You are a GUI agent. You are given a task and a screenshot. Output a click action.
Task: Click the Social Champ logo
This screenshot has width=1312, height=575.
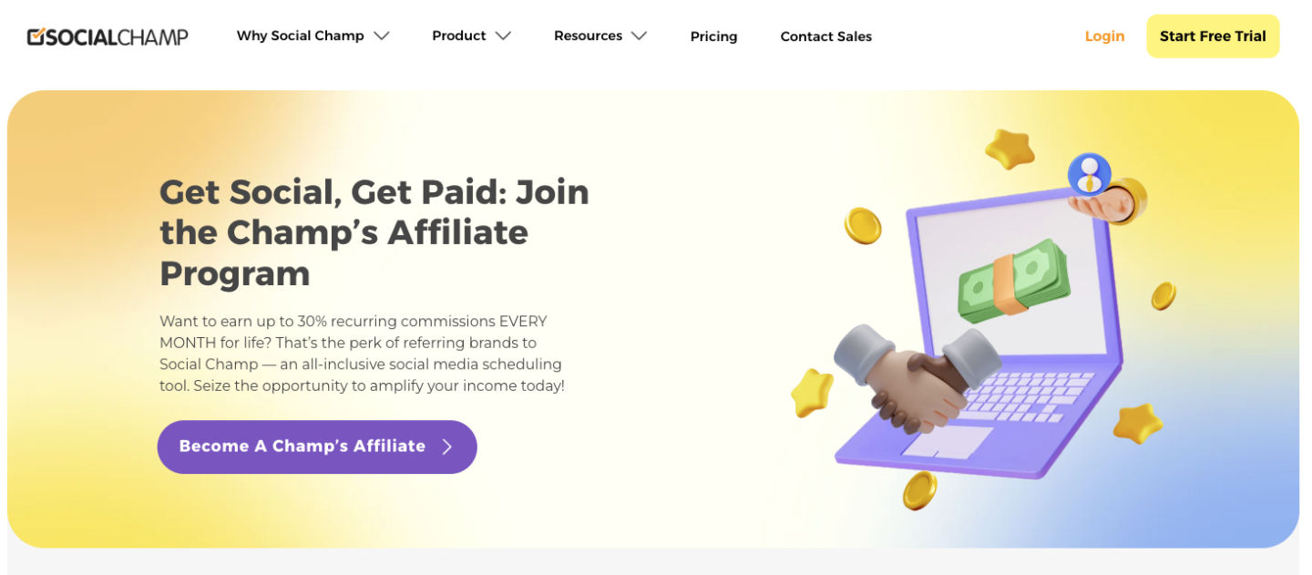[x=107, y=36]
